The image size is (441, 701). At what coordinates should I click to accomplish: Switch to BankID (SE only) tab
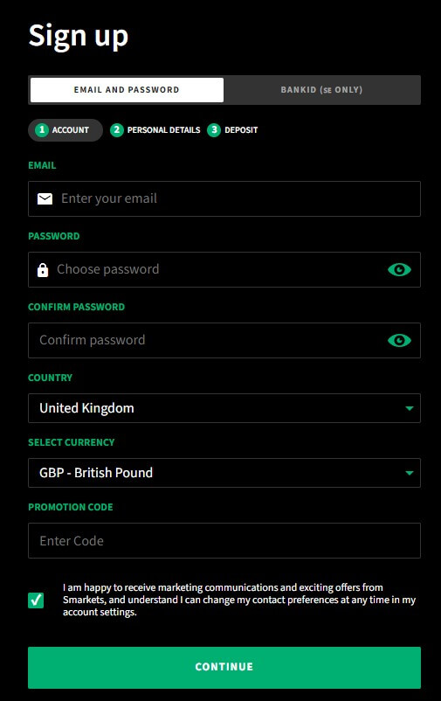tap(321, 90)
